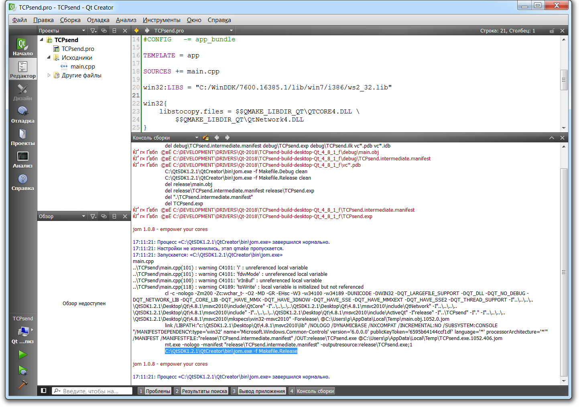Open the Проекты mode in sidebar
Image resolution: width=579 pixels, height=407 pixels.
[x=23, y=137]
